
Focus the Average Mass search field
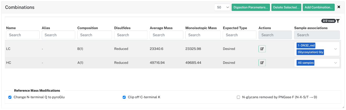pyautogui.click(x=166, y=35)
